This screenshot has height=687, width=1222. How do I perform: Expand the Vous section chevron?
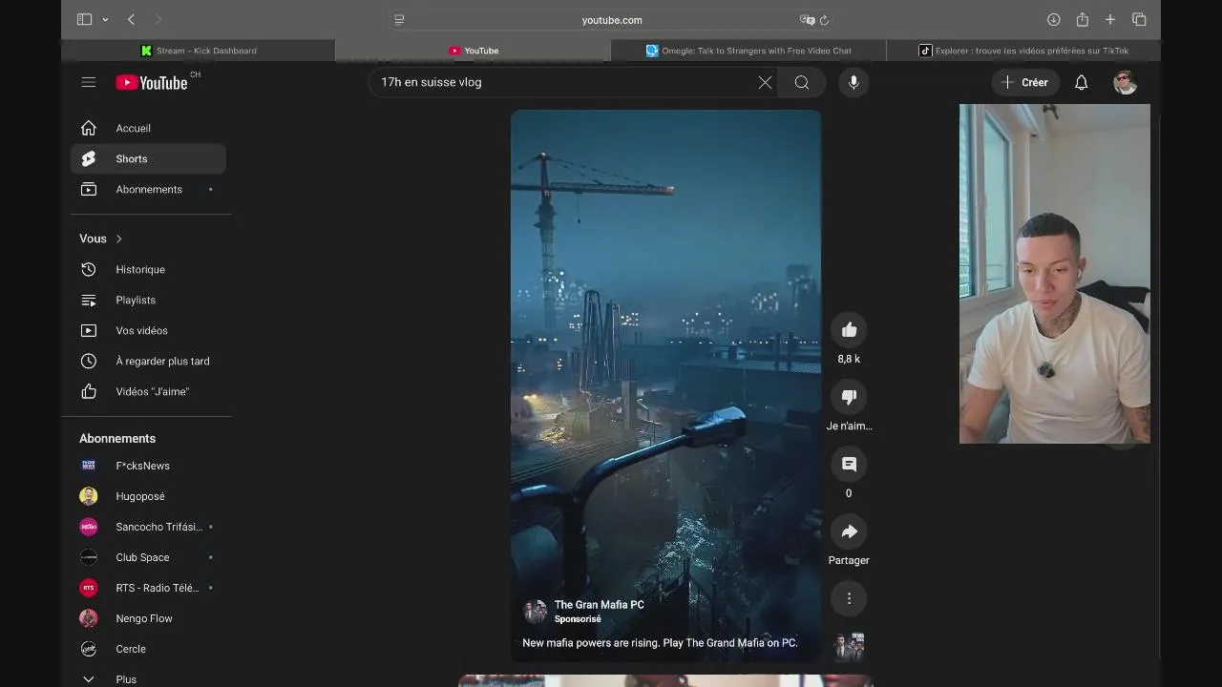click(118, 239)
